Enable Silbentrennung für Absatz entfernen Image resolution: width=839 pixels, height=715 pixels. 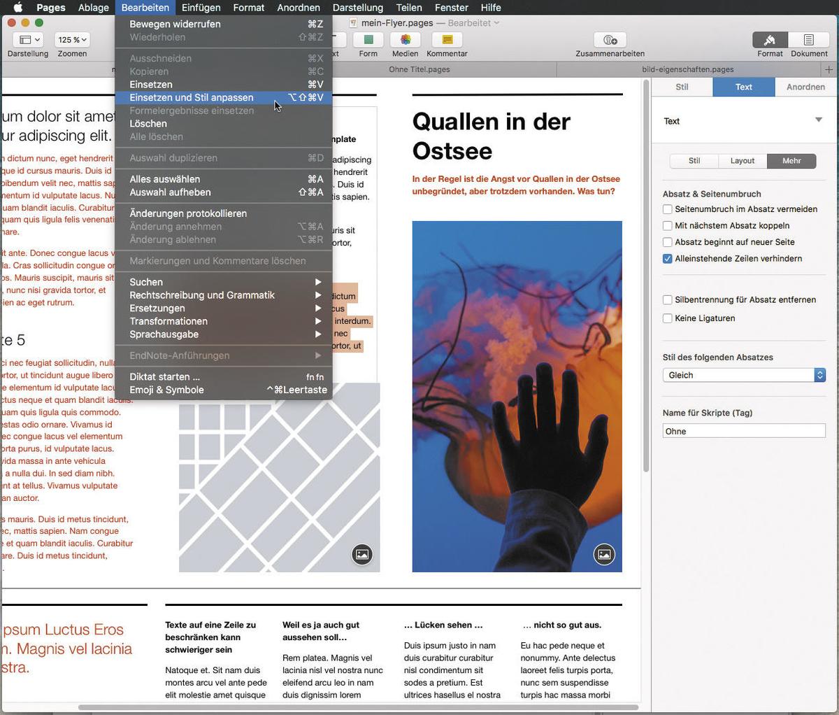(668, 299)
